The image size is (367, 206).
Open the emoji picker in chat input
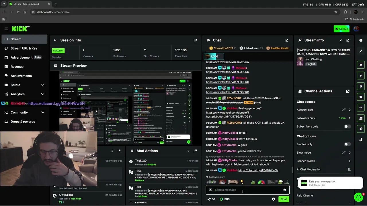pyautogui.click(x=284, y=190)
